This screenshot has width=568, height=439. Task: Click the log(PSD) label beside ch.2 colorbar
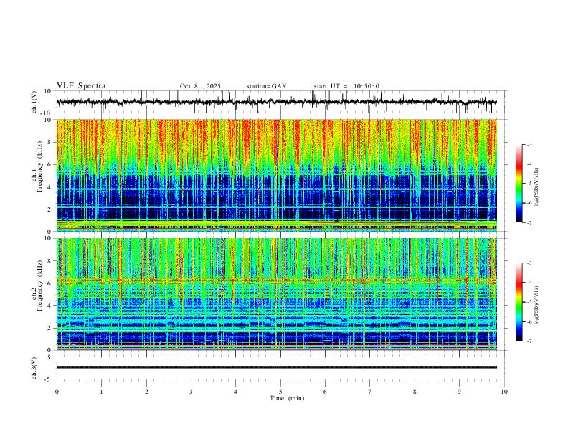coord(536,305)
